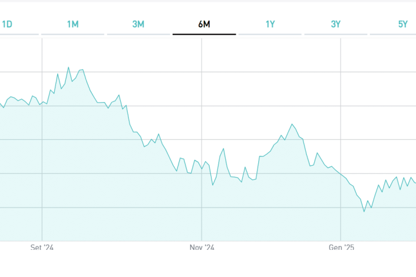Click the active 6M tab
Image resolution: width=416 pixels, height=277 pixels.
204,24
